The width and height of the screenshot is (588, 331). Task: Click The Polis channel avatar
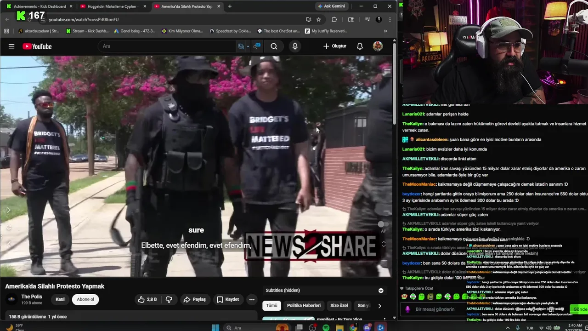(x=11, y=299)
